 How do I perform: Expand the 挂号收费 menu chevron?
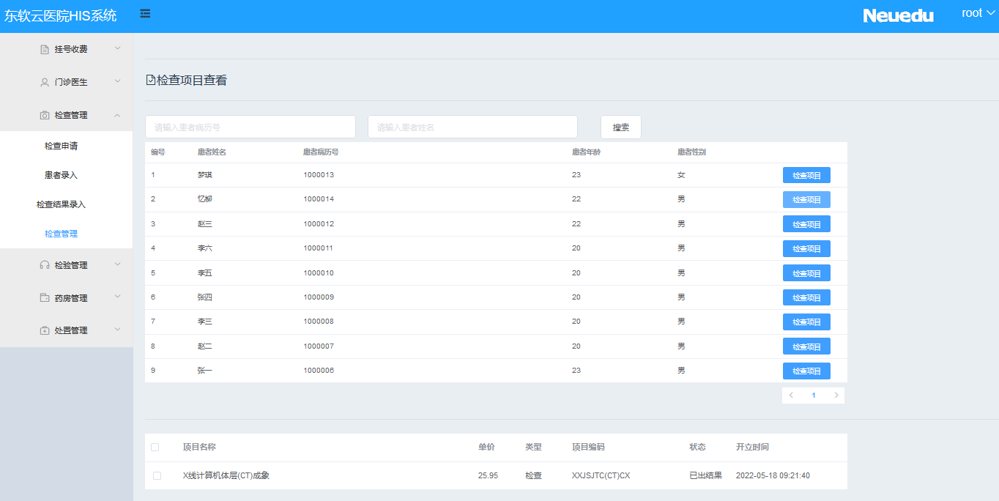118,48
